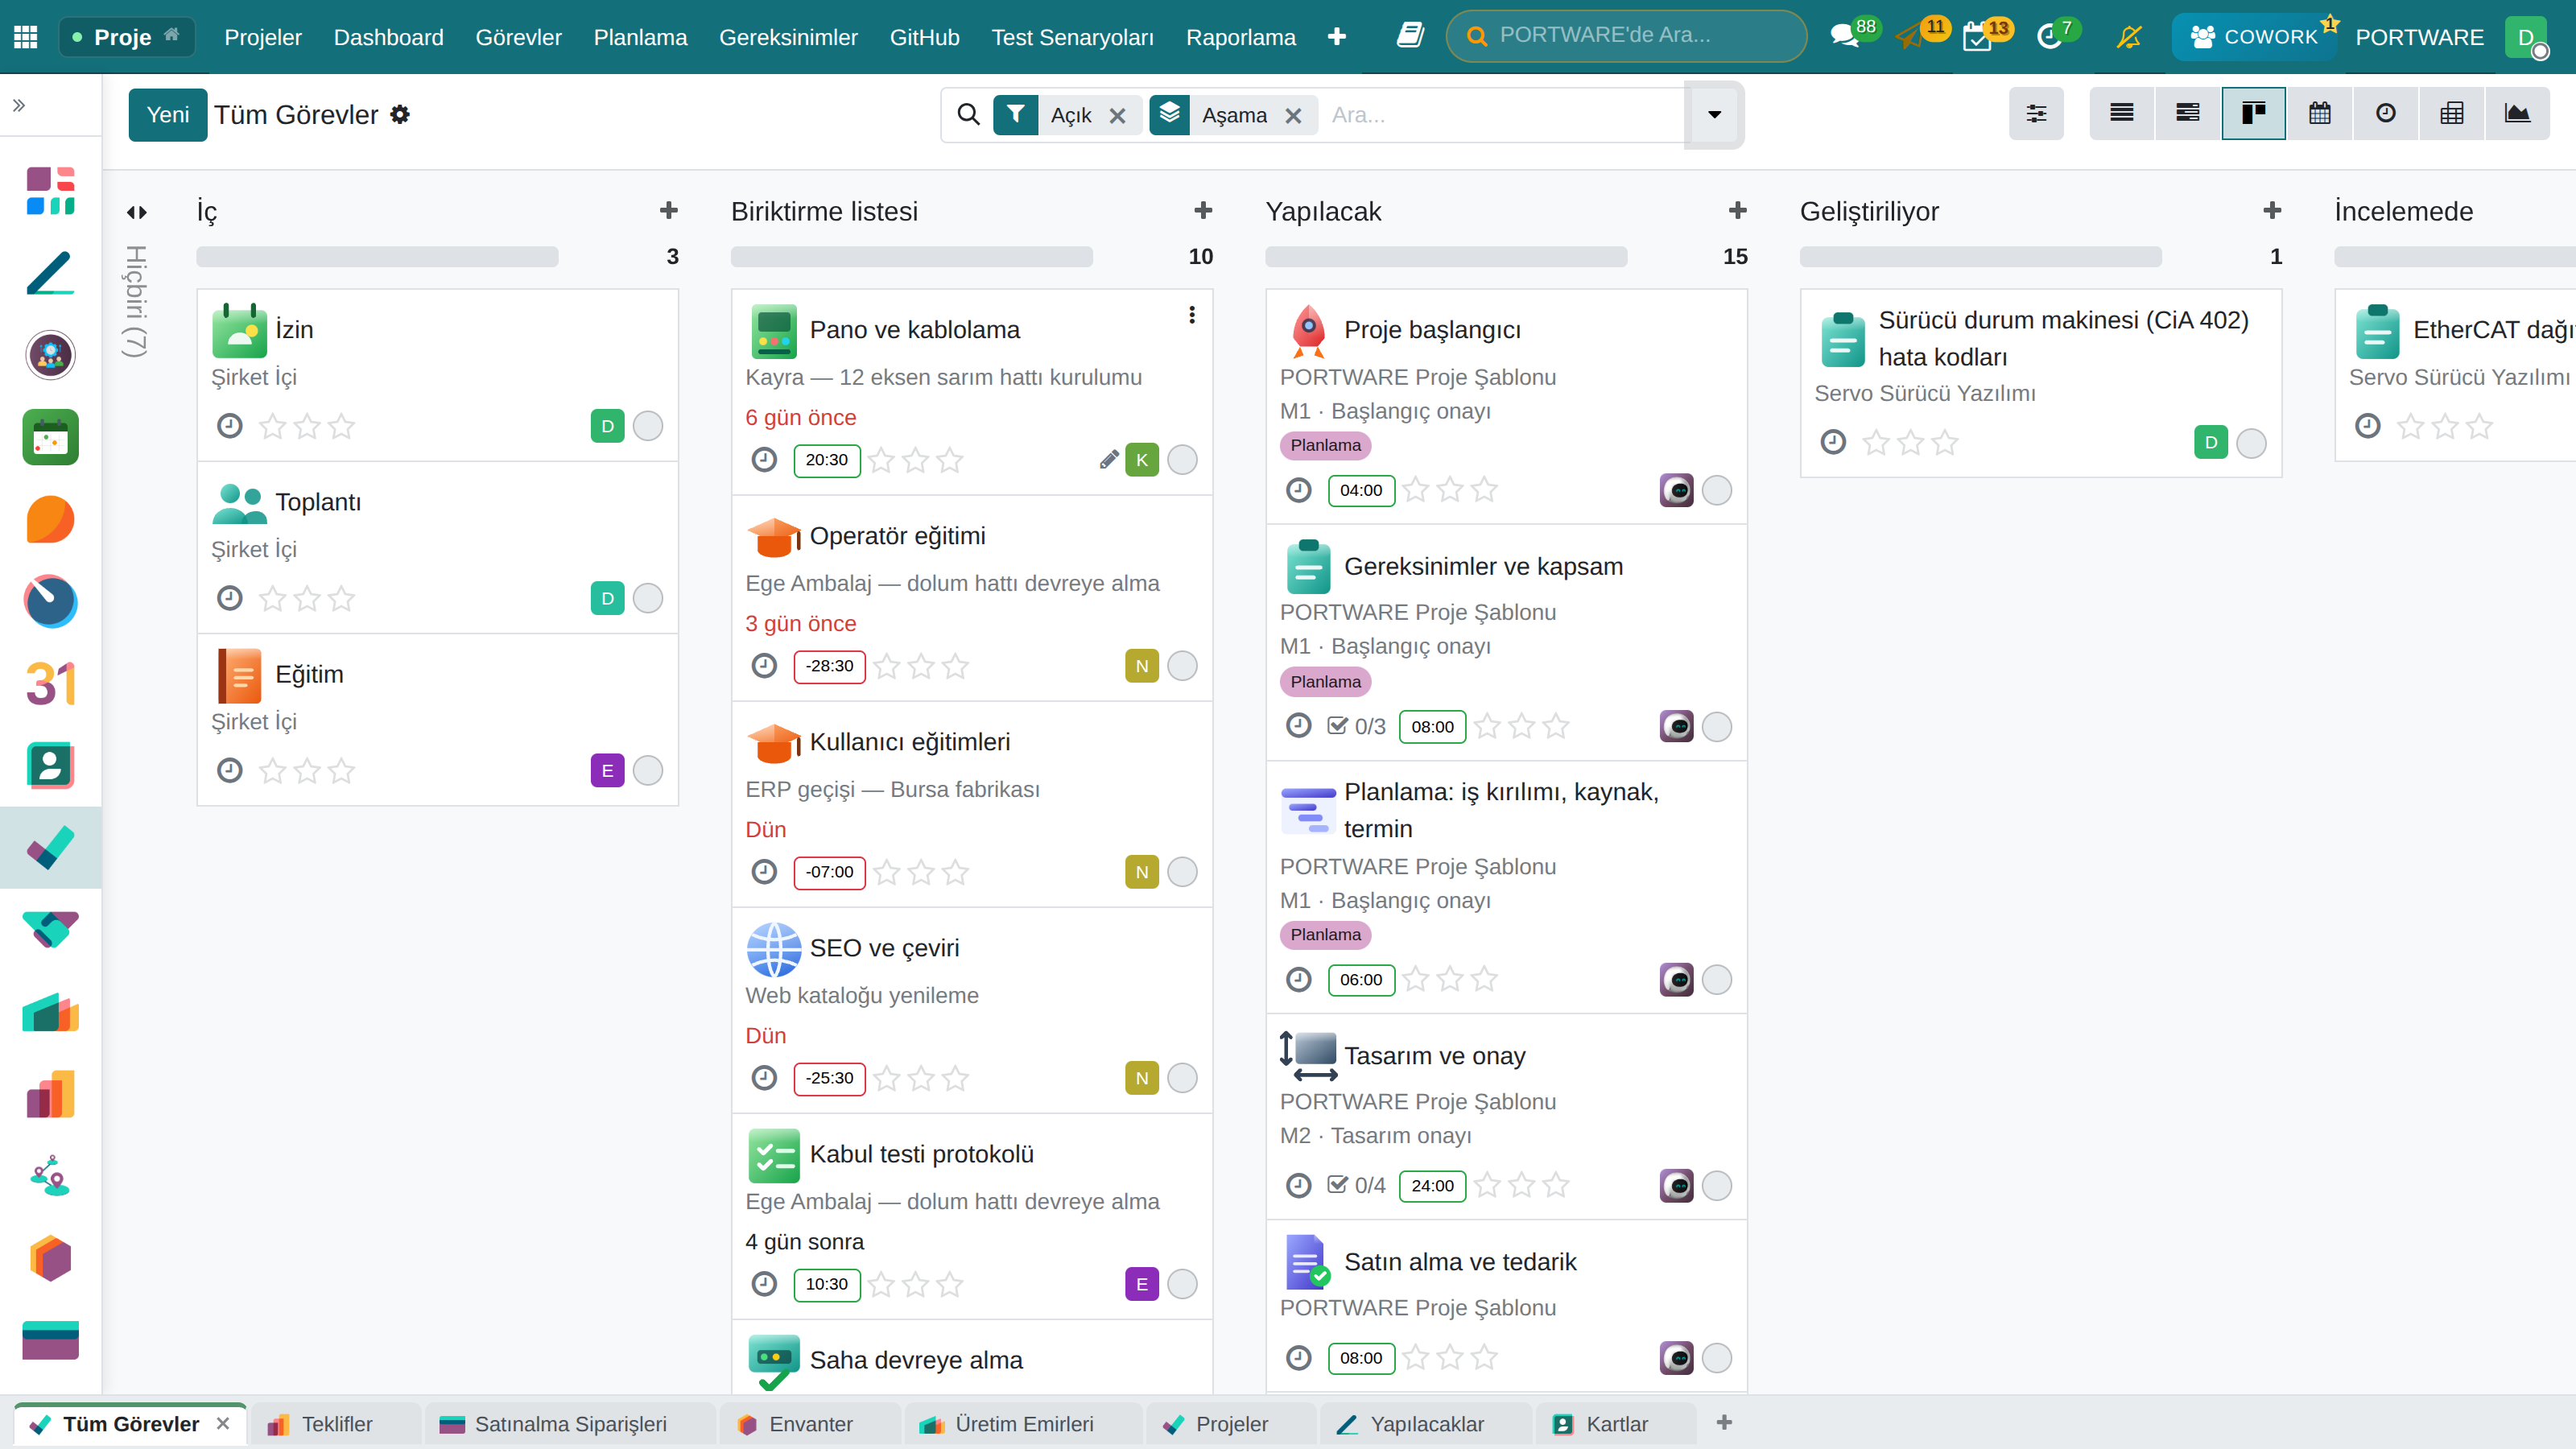Switch to the Satınalma Siparişleri bottom tab

pyautogui.click(x=570, y=1423)
